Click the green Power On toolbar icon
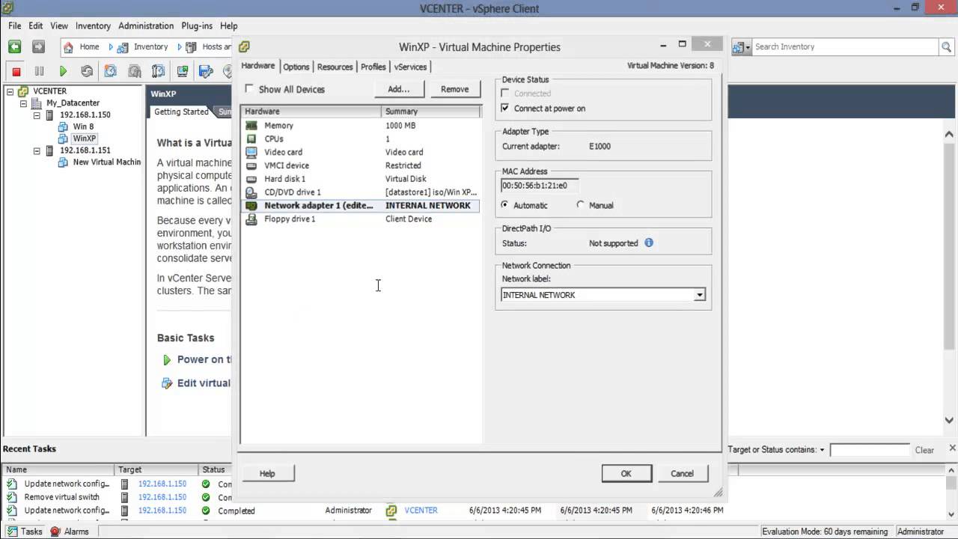 coord(63,71)
